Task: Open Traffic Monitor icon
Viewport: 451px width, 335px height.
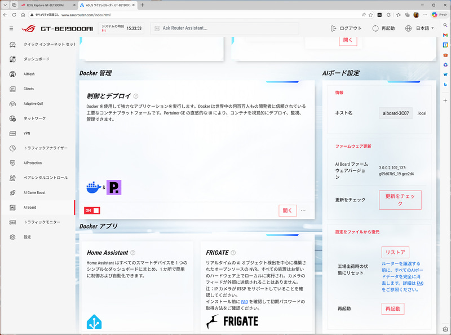Action: pyautogui.click(x=12, y=222)
